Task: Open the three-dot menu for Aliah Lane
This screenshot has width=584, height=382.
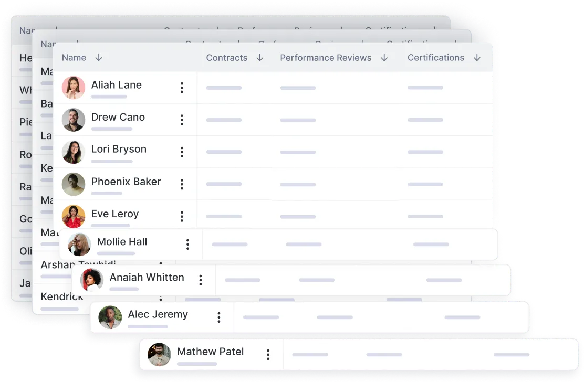Action: coord(182,88)
